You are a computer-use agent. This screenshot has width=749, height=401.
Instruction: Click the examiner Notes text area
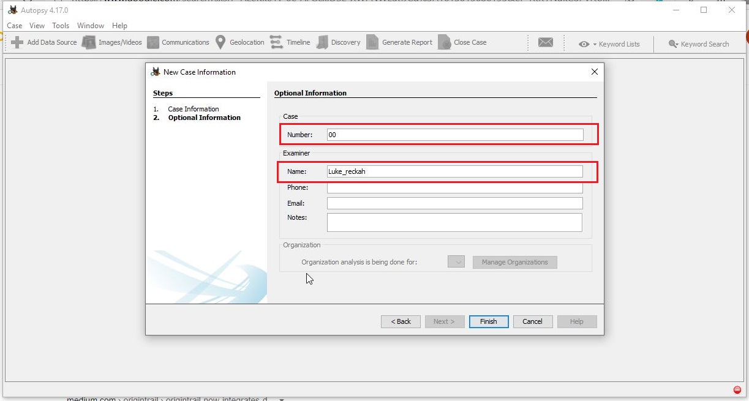click(455, 222)
